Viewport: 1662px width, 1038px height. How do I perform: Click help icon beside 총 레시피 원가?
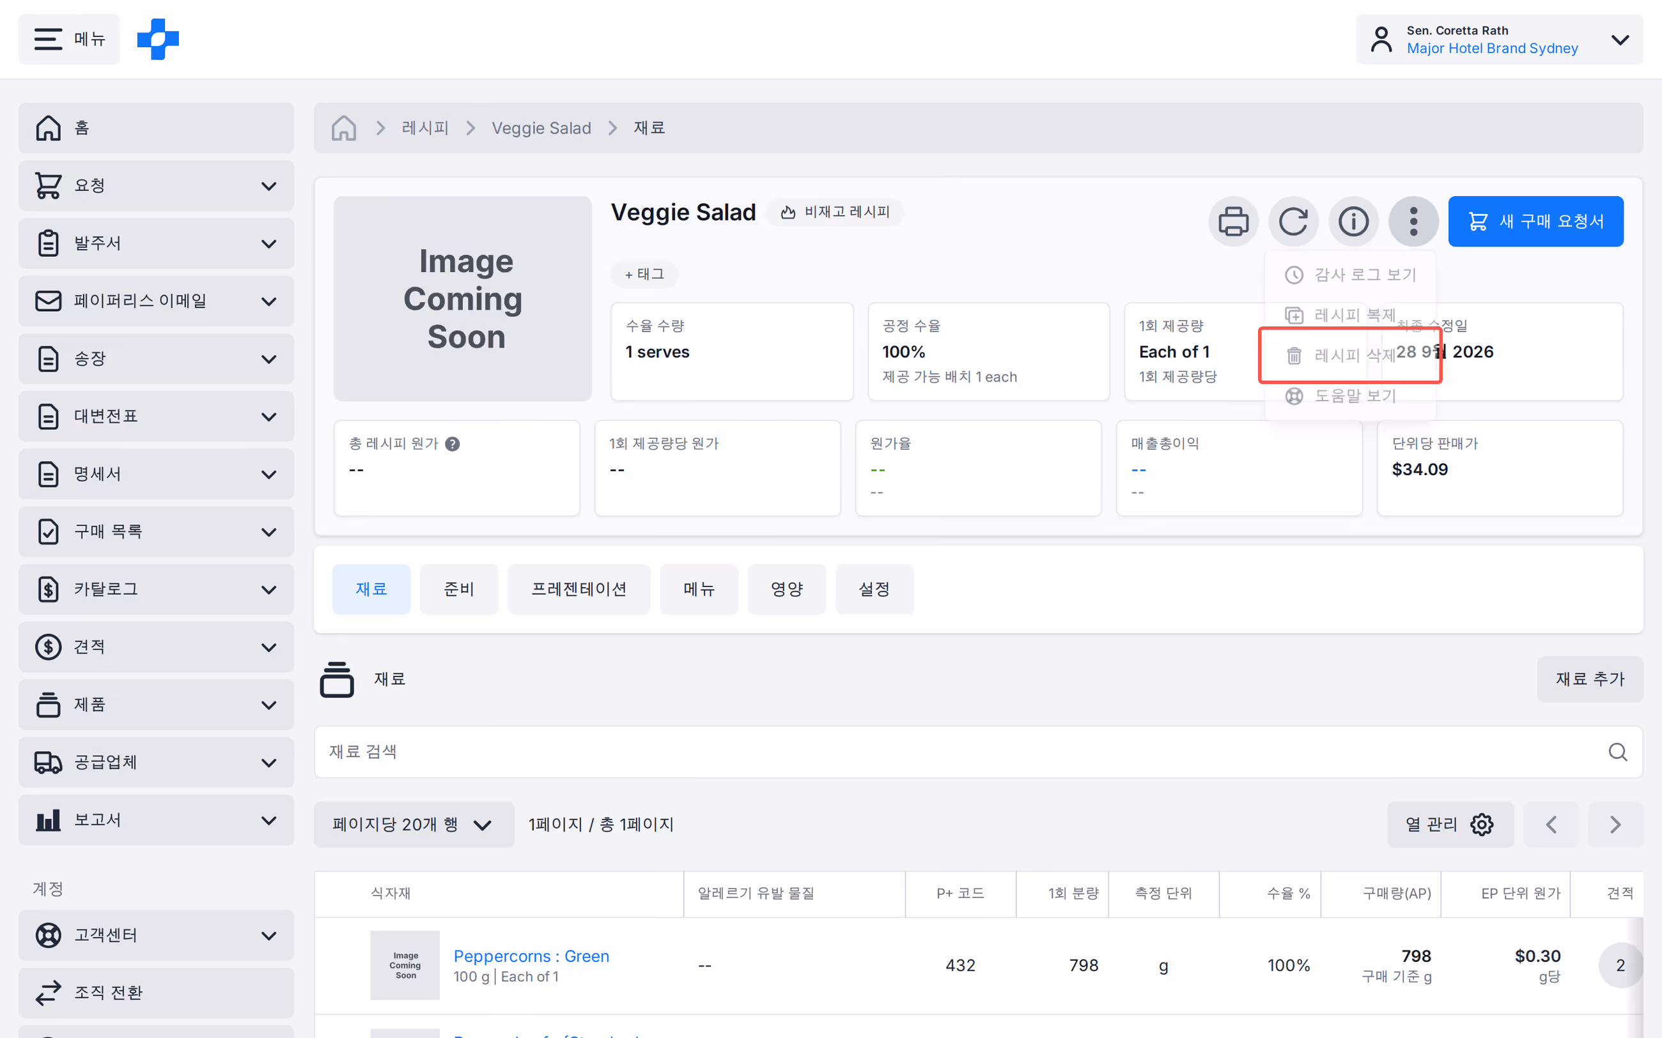coord(452,444)
